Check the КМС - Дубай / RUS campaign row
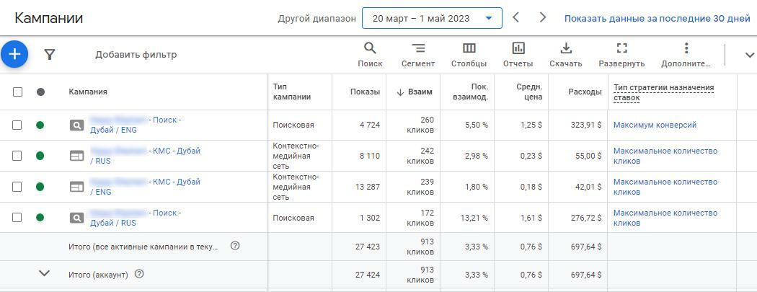Image resolution: width=757 pixels, height=292 pixels. (x=17, y=156)
